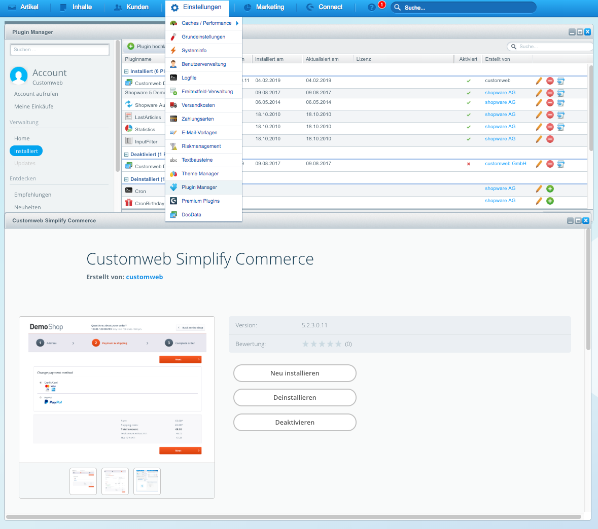The image size is (598, 529).
Task: Click inside the sidebar Suchen field
Action: pos(60,50)
